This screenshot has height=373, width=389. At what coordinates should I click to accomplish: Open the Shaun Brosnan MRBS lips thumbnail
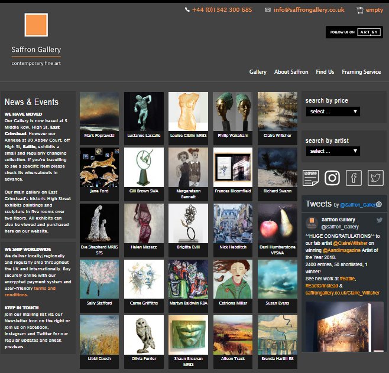coord(189,335)
